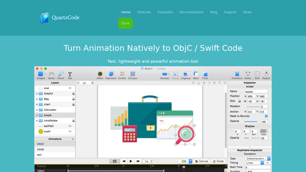Click the Canvas button
Image resolution: width=306 pixels, height=172 pixels.
click(201, 161)
